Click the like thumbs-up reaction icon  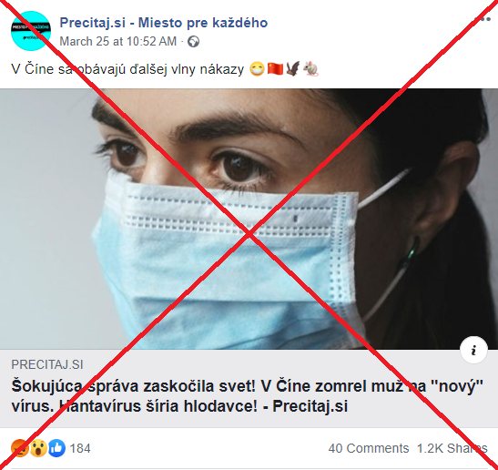[56, 448]
